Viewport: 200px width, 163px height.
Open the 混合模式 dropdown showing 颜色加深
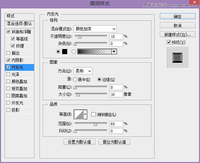95,29
